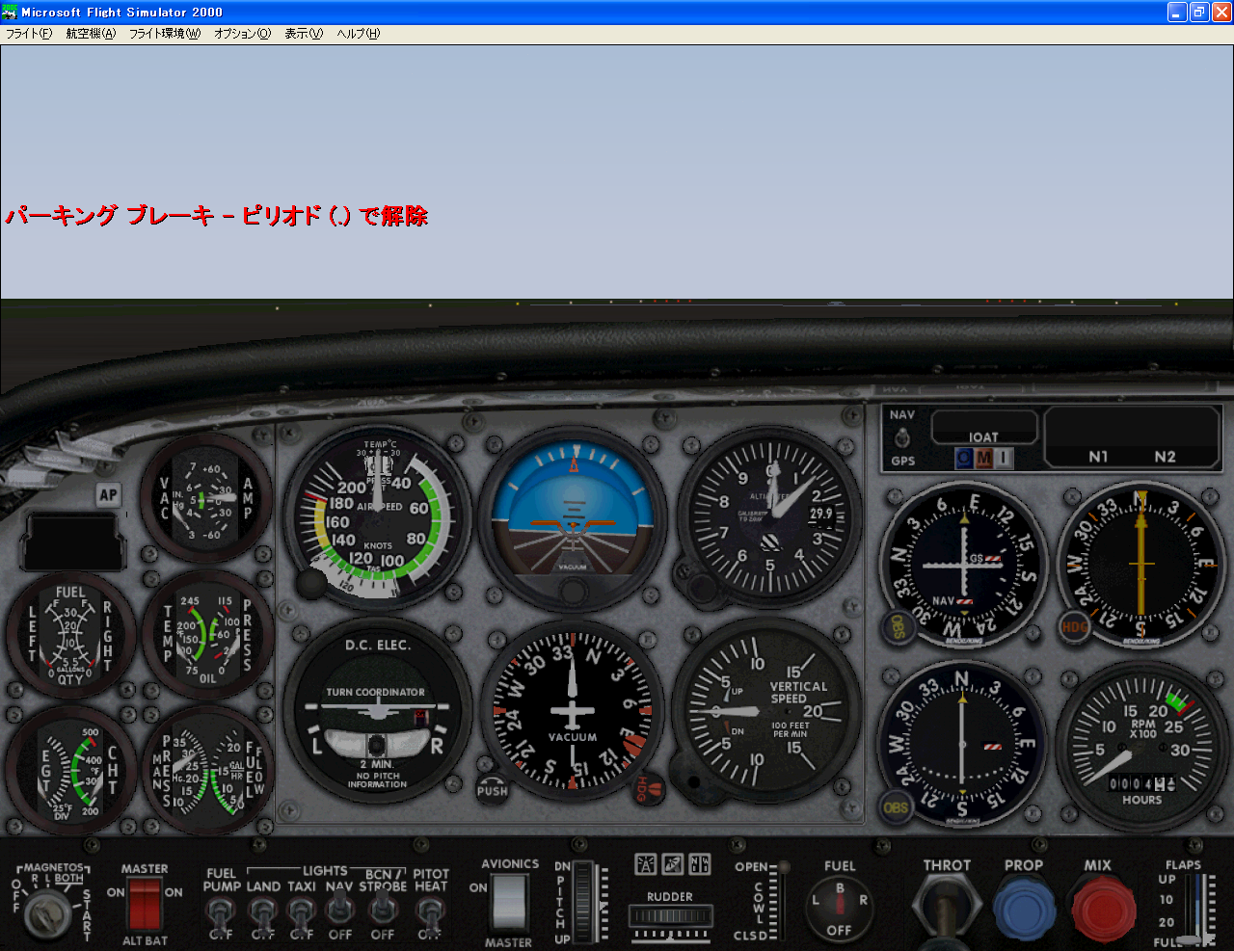The width and height of the screenshot is (1234, 951).
Task: Click the attitude indicator gauge
Action: (574, 517)
